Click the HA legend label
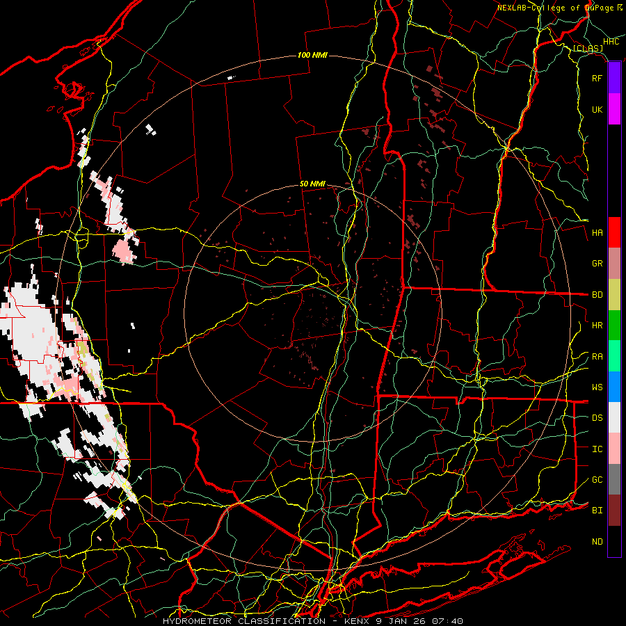Image resolution: width=626 pixels, height=626 pixels. pos(597,233)
